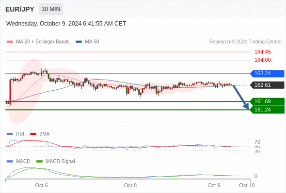Click the 164.00 resistance price label
This screenshot has width=286, height=193.
[262, 60]
